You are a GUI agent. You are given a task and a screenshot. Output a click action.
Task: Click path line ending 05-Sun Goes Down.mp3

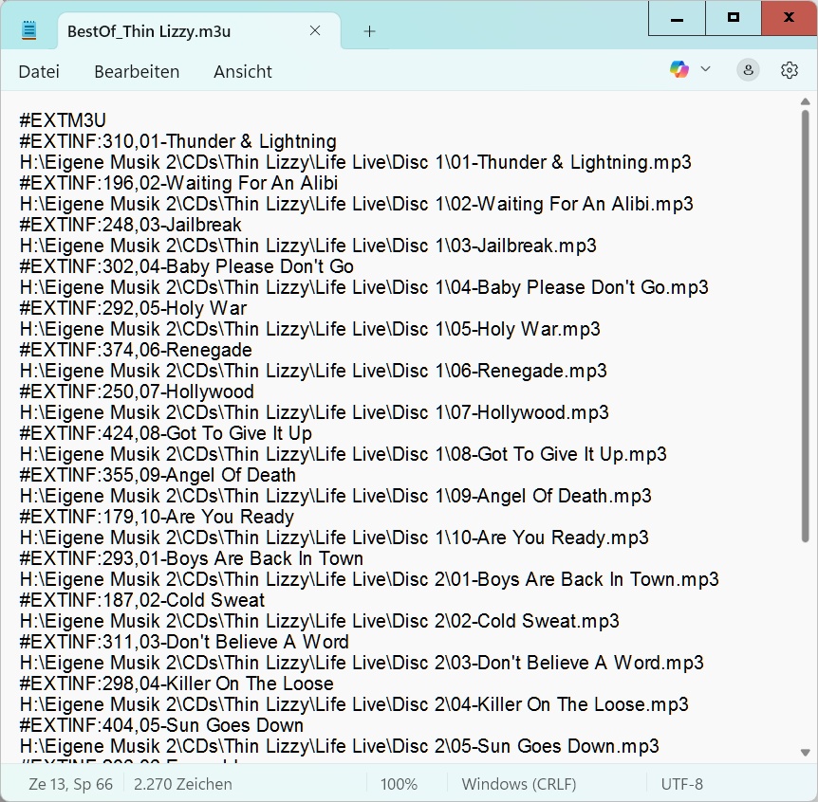pos(339,746)
